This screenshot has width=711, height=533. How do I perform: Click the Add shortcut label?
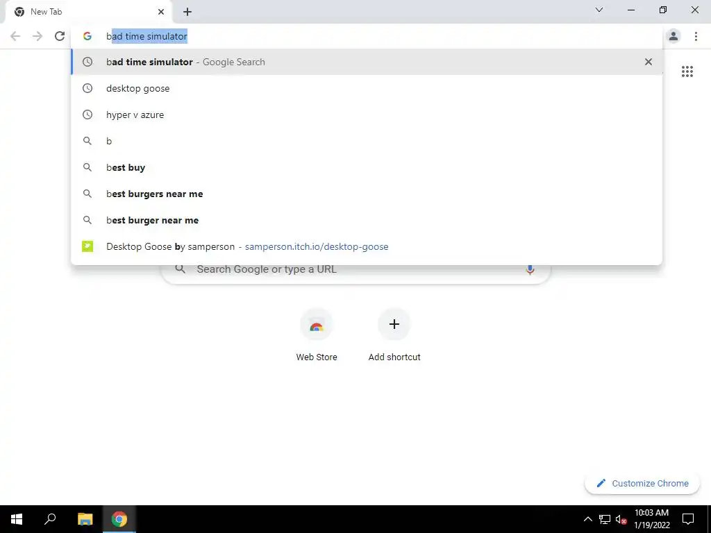pyautogui.click(x=394, y=357)
